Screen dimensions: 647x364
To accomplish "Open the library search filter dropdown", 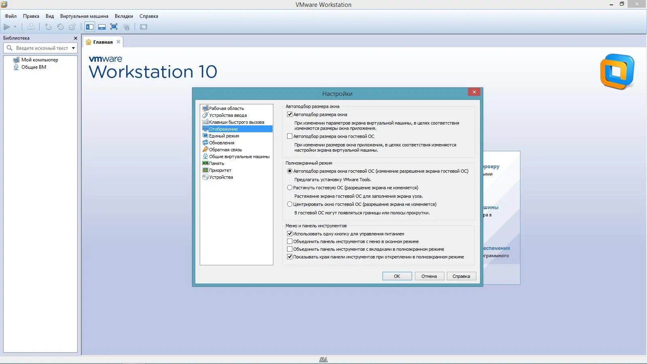I will click(74, 48).
